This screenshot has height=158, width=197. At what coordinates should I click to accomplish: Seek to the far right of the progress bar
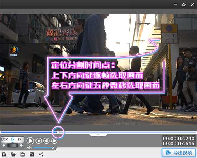tap(196, 132)
